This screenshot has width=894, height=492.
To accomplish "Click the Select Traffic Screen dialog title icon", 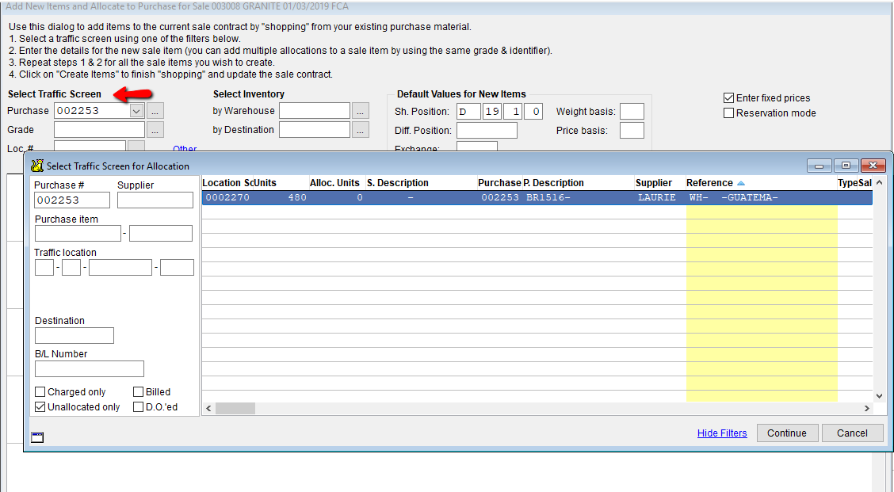I will (37, 166).
